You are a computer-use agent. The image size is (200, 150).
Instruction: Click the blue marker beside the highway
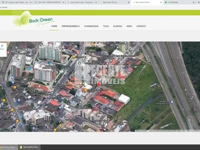pyautogui.click(x=172, y=102)
